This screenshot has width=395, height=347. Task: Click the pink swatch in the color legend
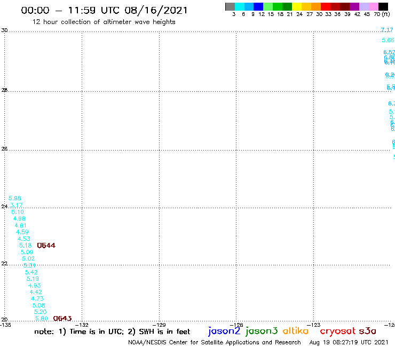click(x=374, y=6)
